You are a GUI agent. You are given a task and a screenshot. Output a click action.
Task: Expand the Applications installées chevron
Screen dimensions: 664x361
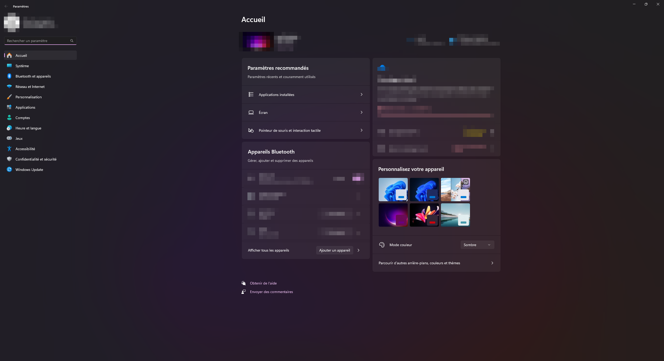click(x=361, y=95)
